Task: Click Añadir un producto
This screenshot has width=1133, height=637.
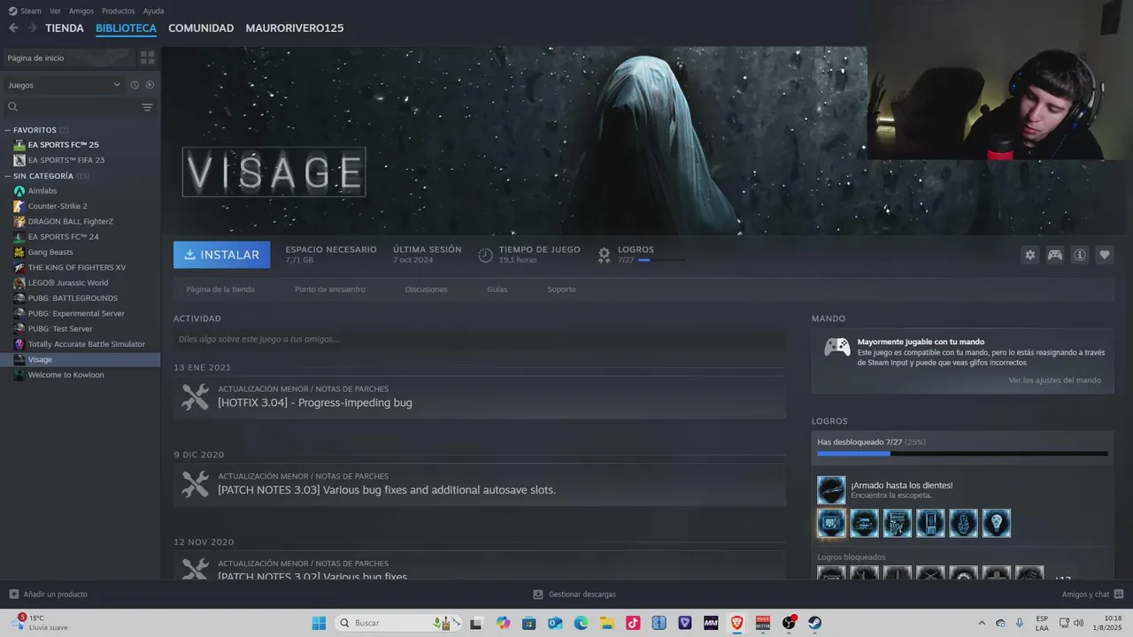Action: click(x=49, y=595)
